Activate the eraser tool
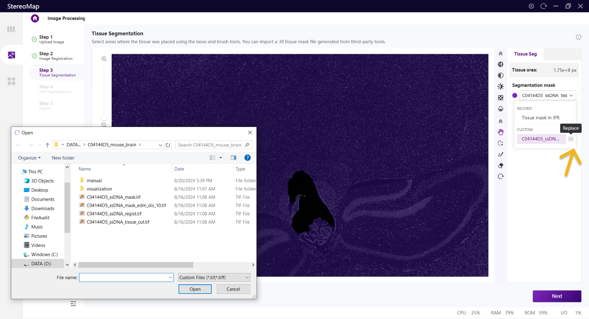589x319 pixels. [501, 166]
